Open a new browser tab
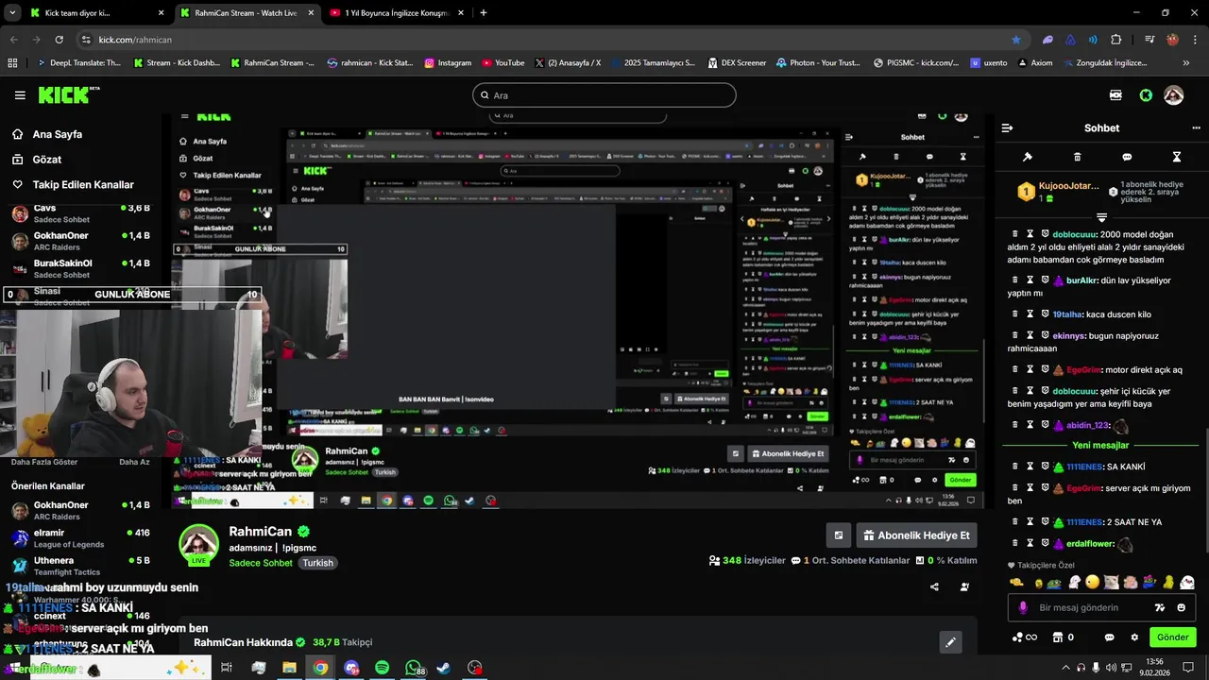This screenshot has height=680, width=1209. point(484,13)
